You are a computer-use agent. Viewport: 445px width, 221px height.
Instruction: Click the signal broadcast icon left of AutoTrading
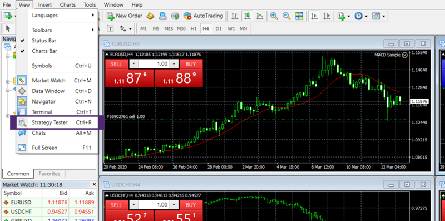pos(175,16)
